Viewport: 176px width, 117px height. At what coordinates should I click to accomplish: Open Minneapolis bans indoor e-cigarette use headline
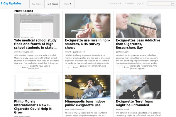[85, 103]
